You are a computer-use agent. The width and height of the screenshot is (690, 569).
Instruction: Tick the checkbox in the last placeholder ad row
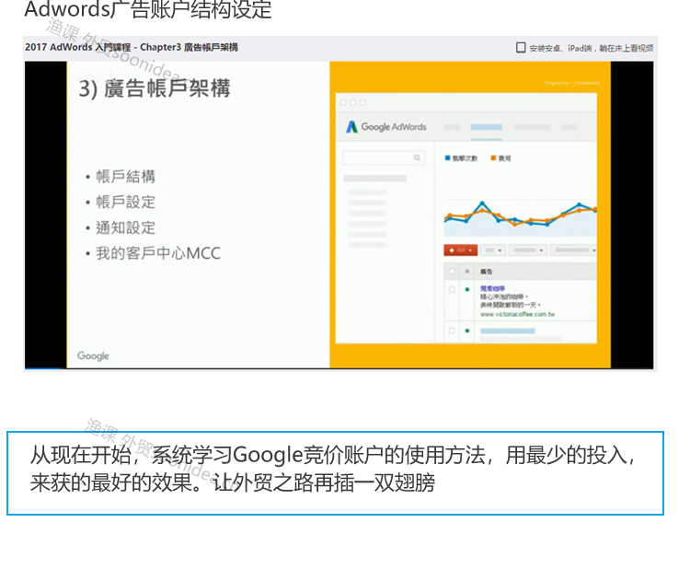tap(452, 331)
